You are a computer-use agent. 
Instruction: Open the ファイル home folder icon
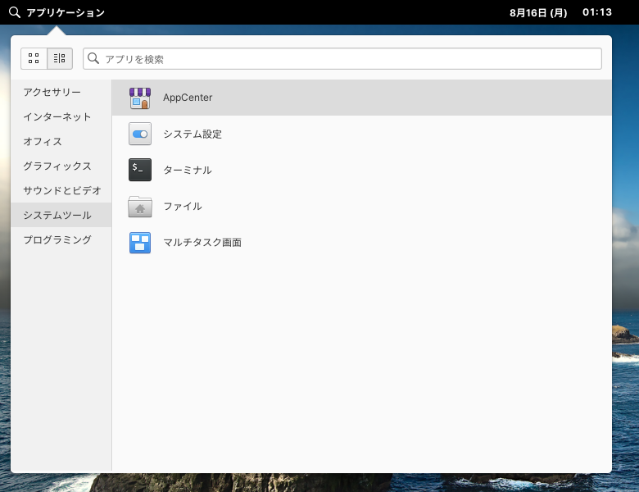tap(140, 206)
